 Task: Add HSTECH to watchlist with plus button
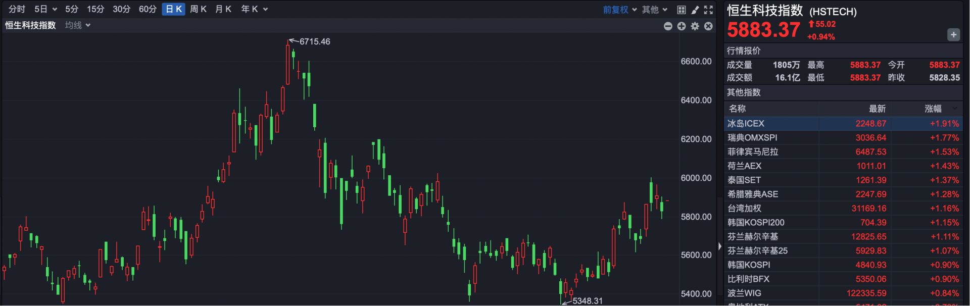point(953,35)
